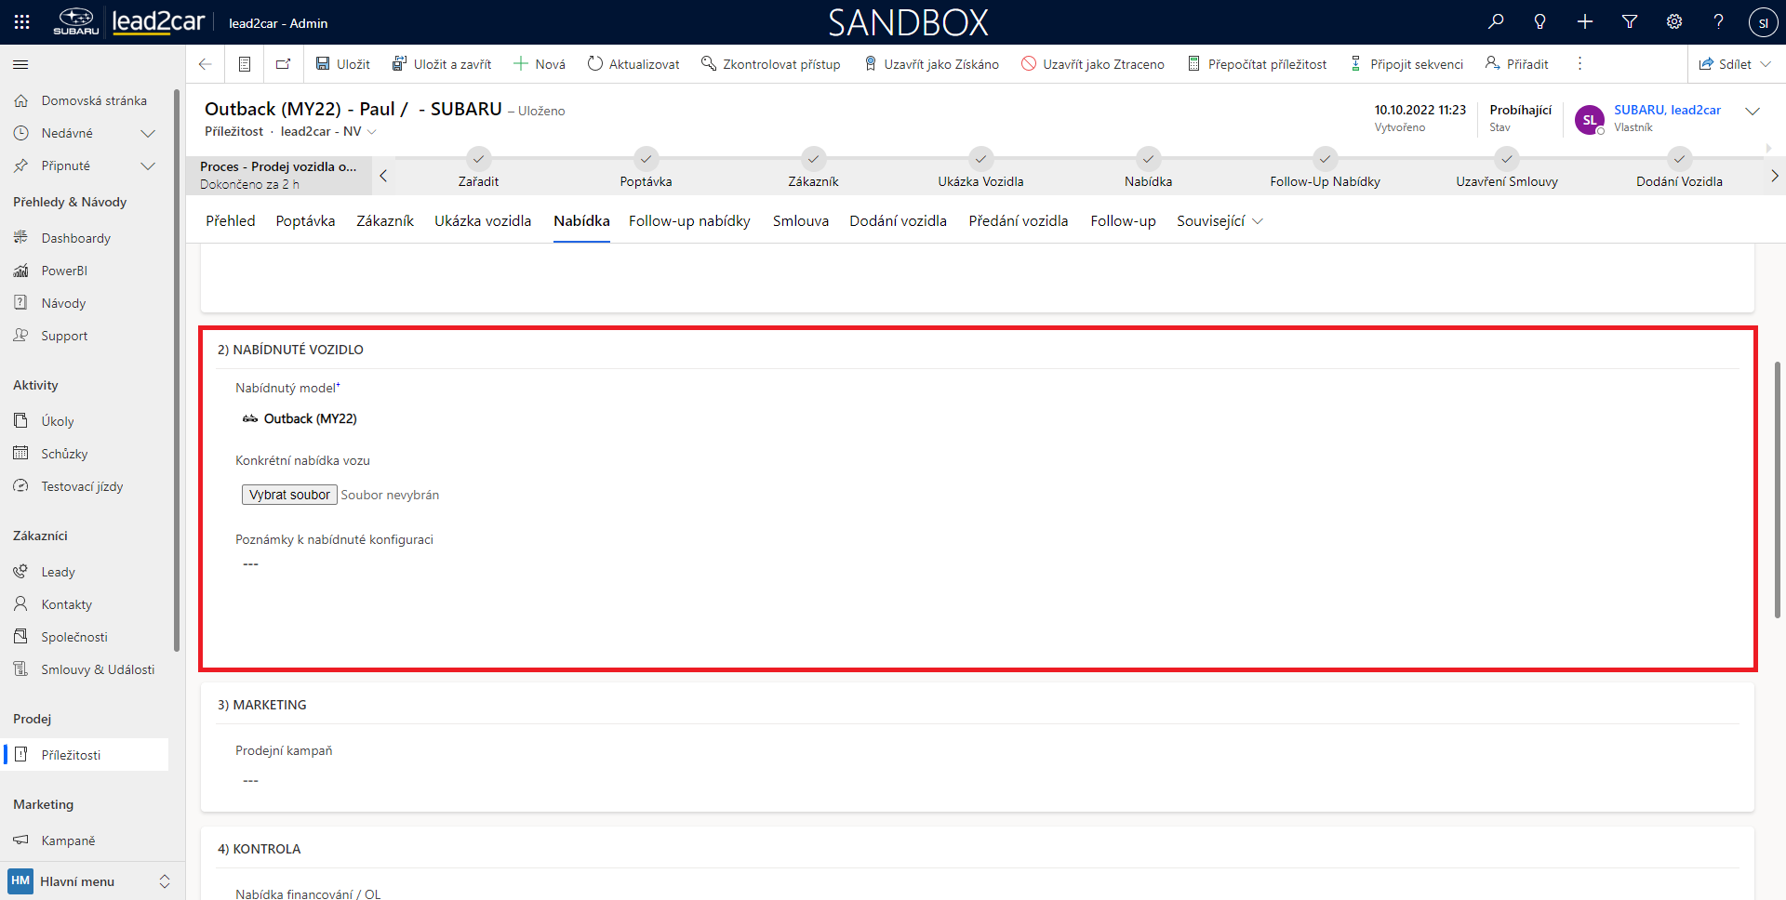Open the settings gear icon
1786x900 pixels.
coord(1674,21)
